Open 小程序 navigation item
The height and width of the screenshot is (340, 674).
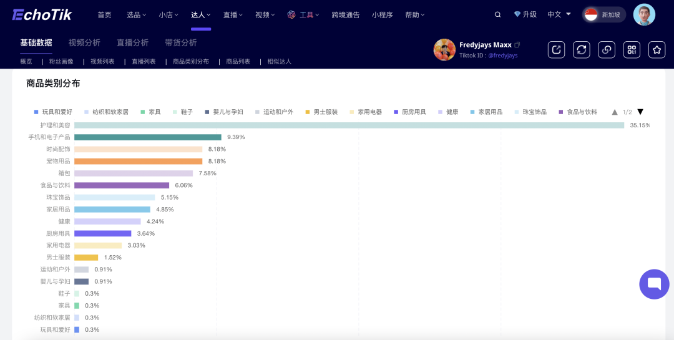[x=383, y=14]
